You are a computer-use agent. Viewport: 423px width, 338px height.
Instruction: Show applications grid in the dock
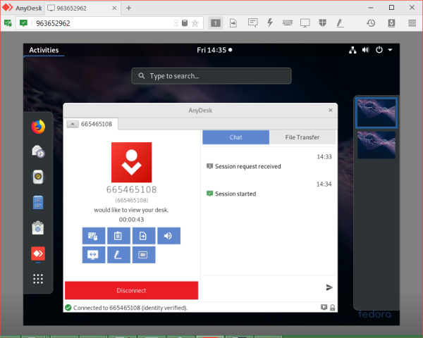pyautogui.click(x=38, y=279)
